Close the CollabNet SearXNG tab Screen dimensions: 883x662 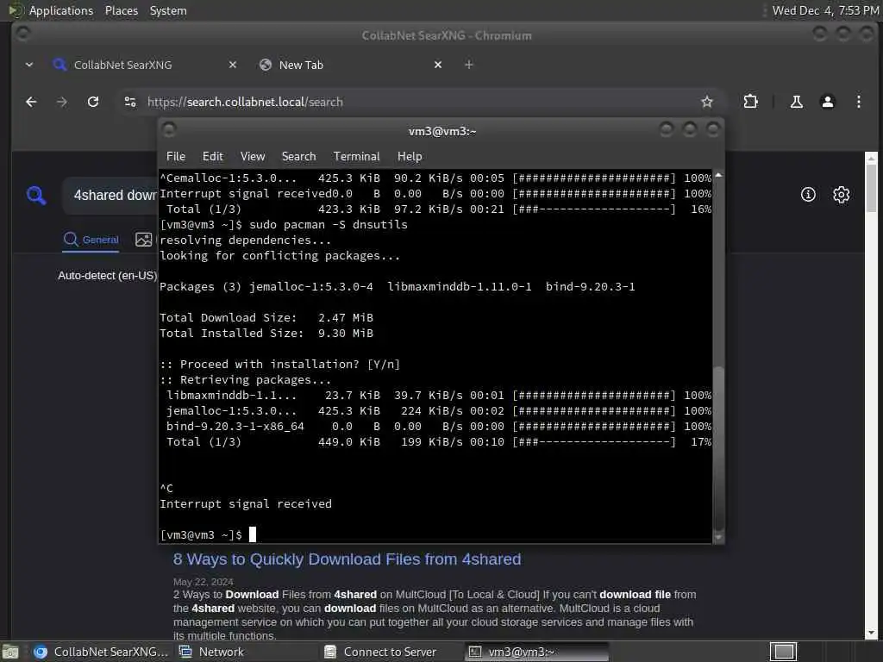[x=233, y=65]
